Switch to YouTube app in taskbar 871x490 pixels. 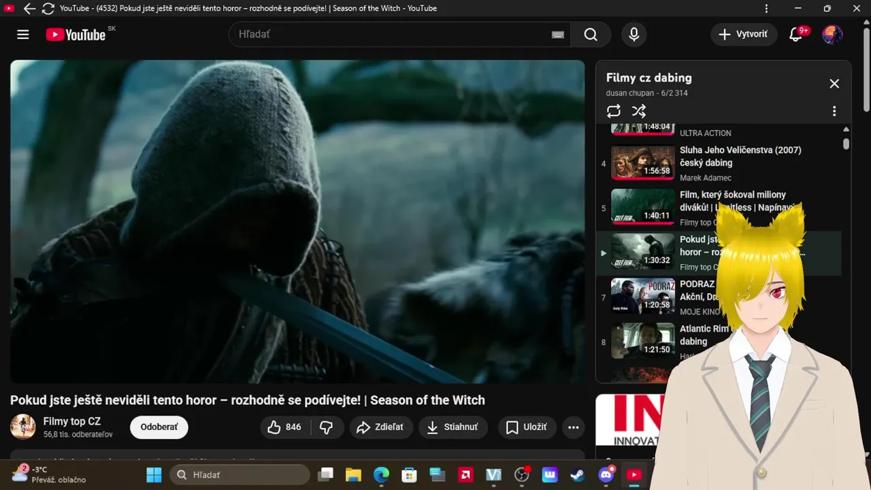tap(634, 474)
